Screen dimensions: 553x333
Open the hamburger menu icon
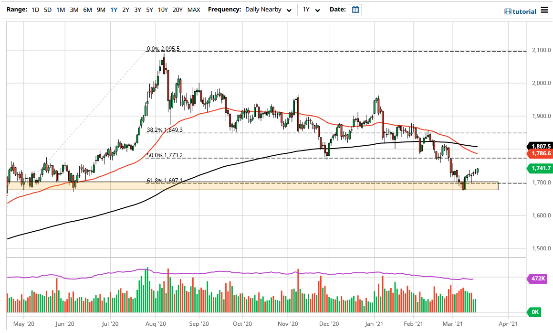point(544,10)
